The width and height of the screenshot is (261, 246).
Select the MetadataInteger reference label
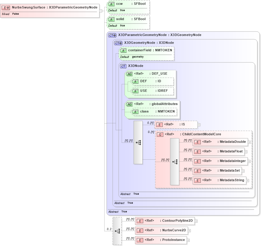224,161
